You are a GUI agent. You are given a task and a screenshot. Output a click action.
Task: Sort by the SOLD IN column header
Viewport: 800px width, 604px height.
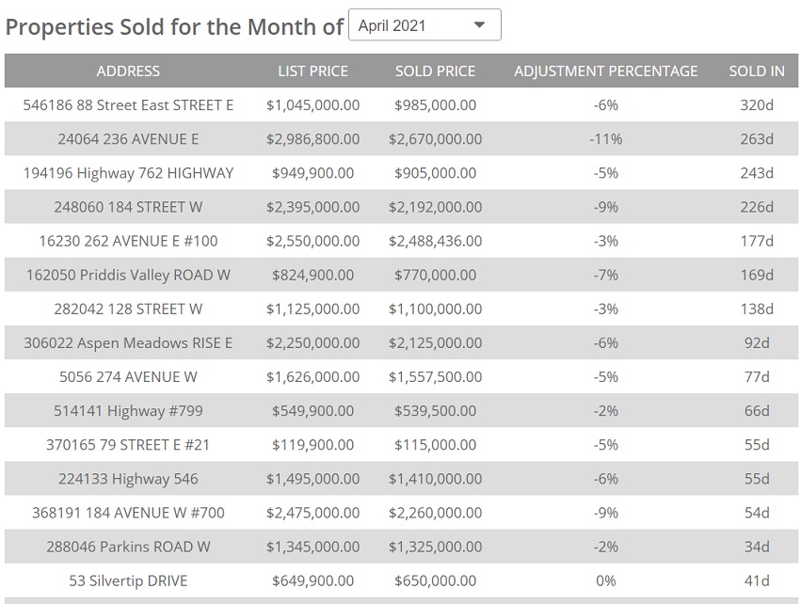[757, 72]
